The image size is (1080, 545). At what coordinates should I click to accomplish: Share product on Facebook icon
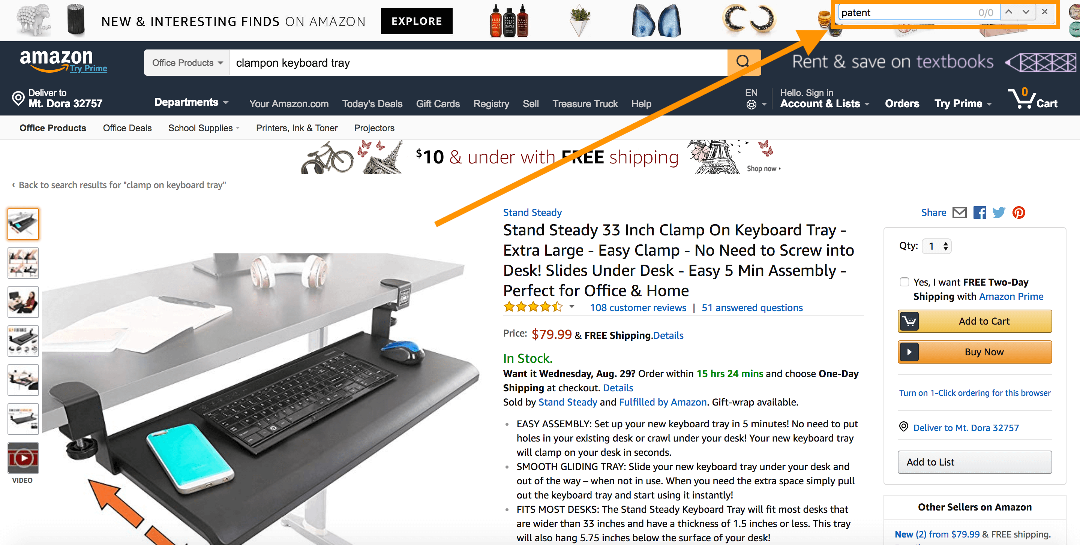tap(980, 213)
